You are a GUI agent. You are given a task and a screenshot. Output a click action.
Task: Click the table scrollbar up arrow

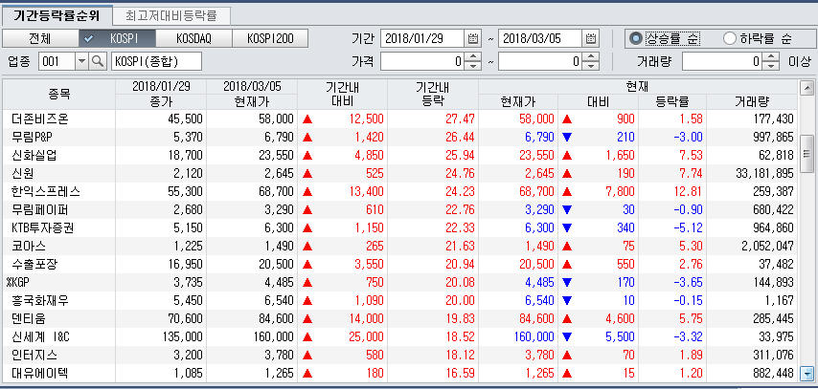[807, 87]
